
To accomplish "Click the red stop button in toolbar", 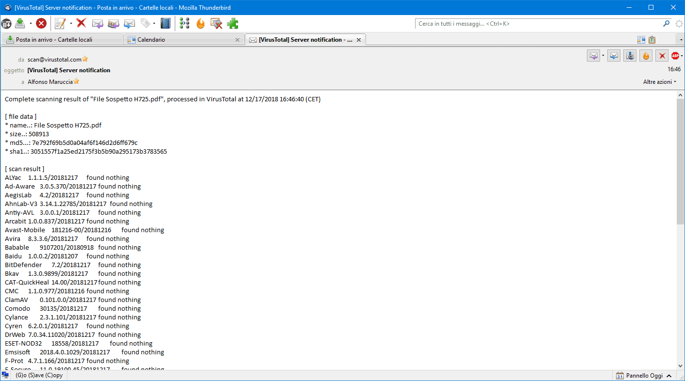I will click(x=41, y=23).
